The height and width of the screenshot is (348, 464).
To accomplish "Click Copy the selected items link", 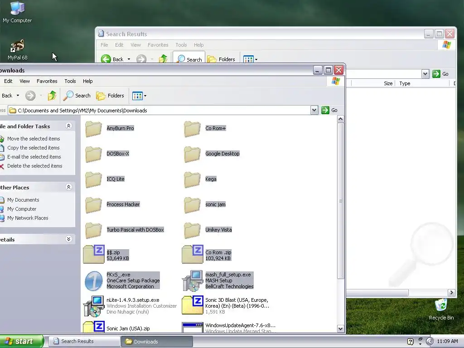I will (x=34, y=148).
